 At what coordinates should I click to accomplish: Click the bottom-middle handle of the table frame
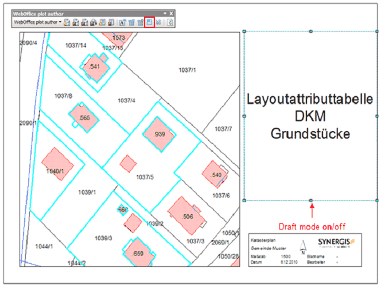click(310, 200)
